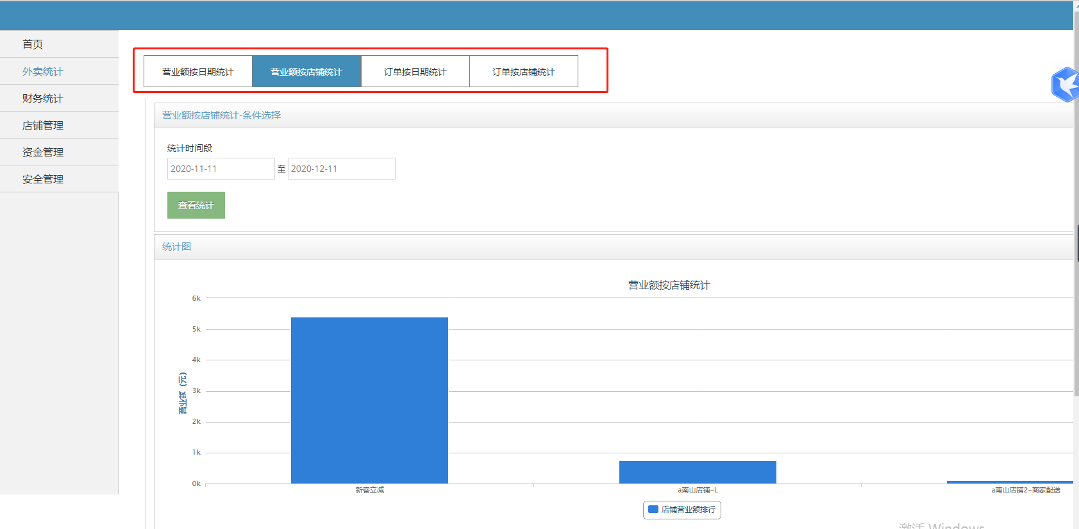Screen dimensions: 1079x529
Task: Click the blue bird floating icon
Action: (x=1066, y=85)
